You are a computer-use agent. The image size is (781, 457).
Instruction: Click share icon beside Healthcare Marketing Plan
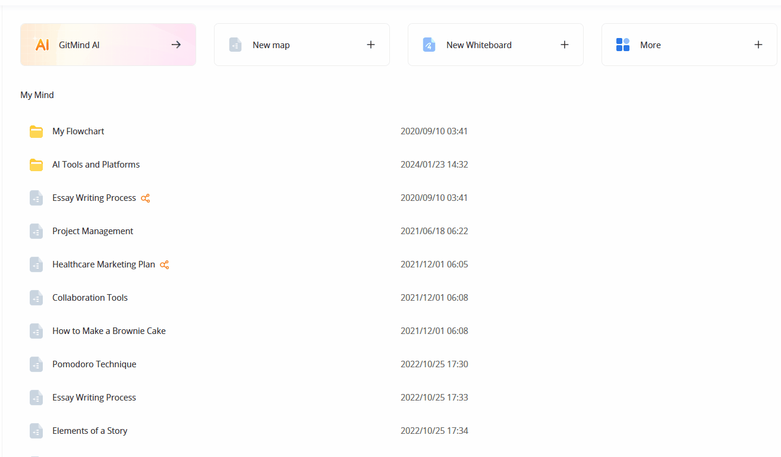pos(165,264)
